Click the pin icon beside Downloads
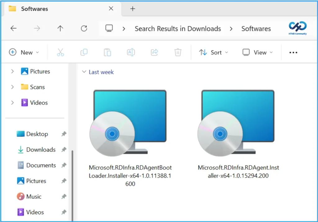 [64, 149]
